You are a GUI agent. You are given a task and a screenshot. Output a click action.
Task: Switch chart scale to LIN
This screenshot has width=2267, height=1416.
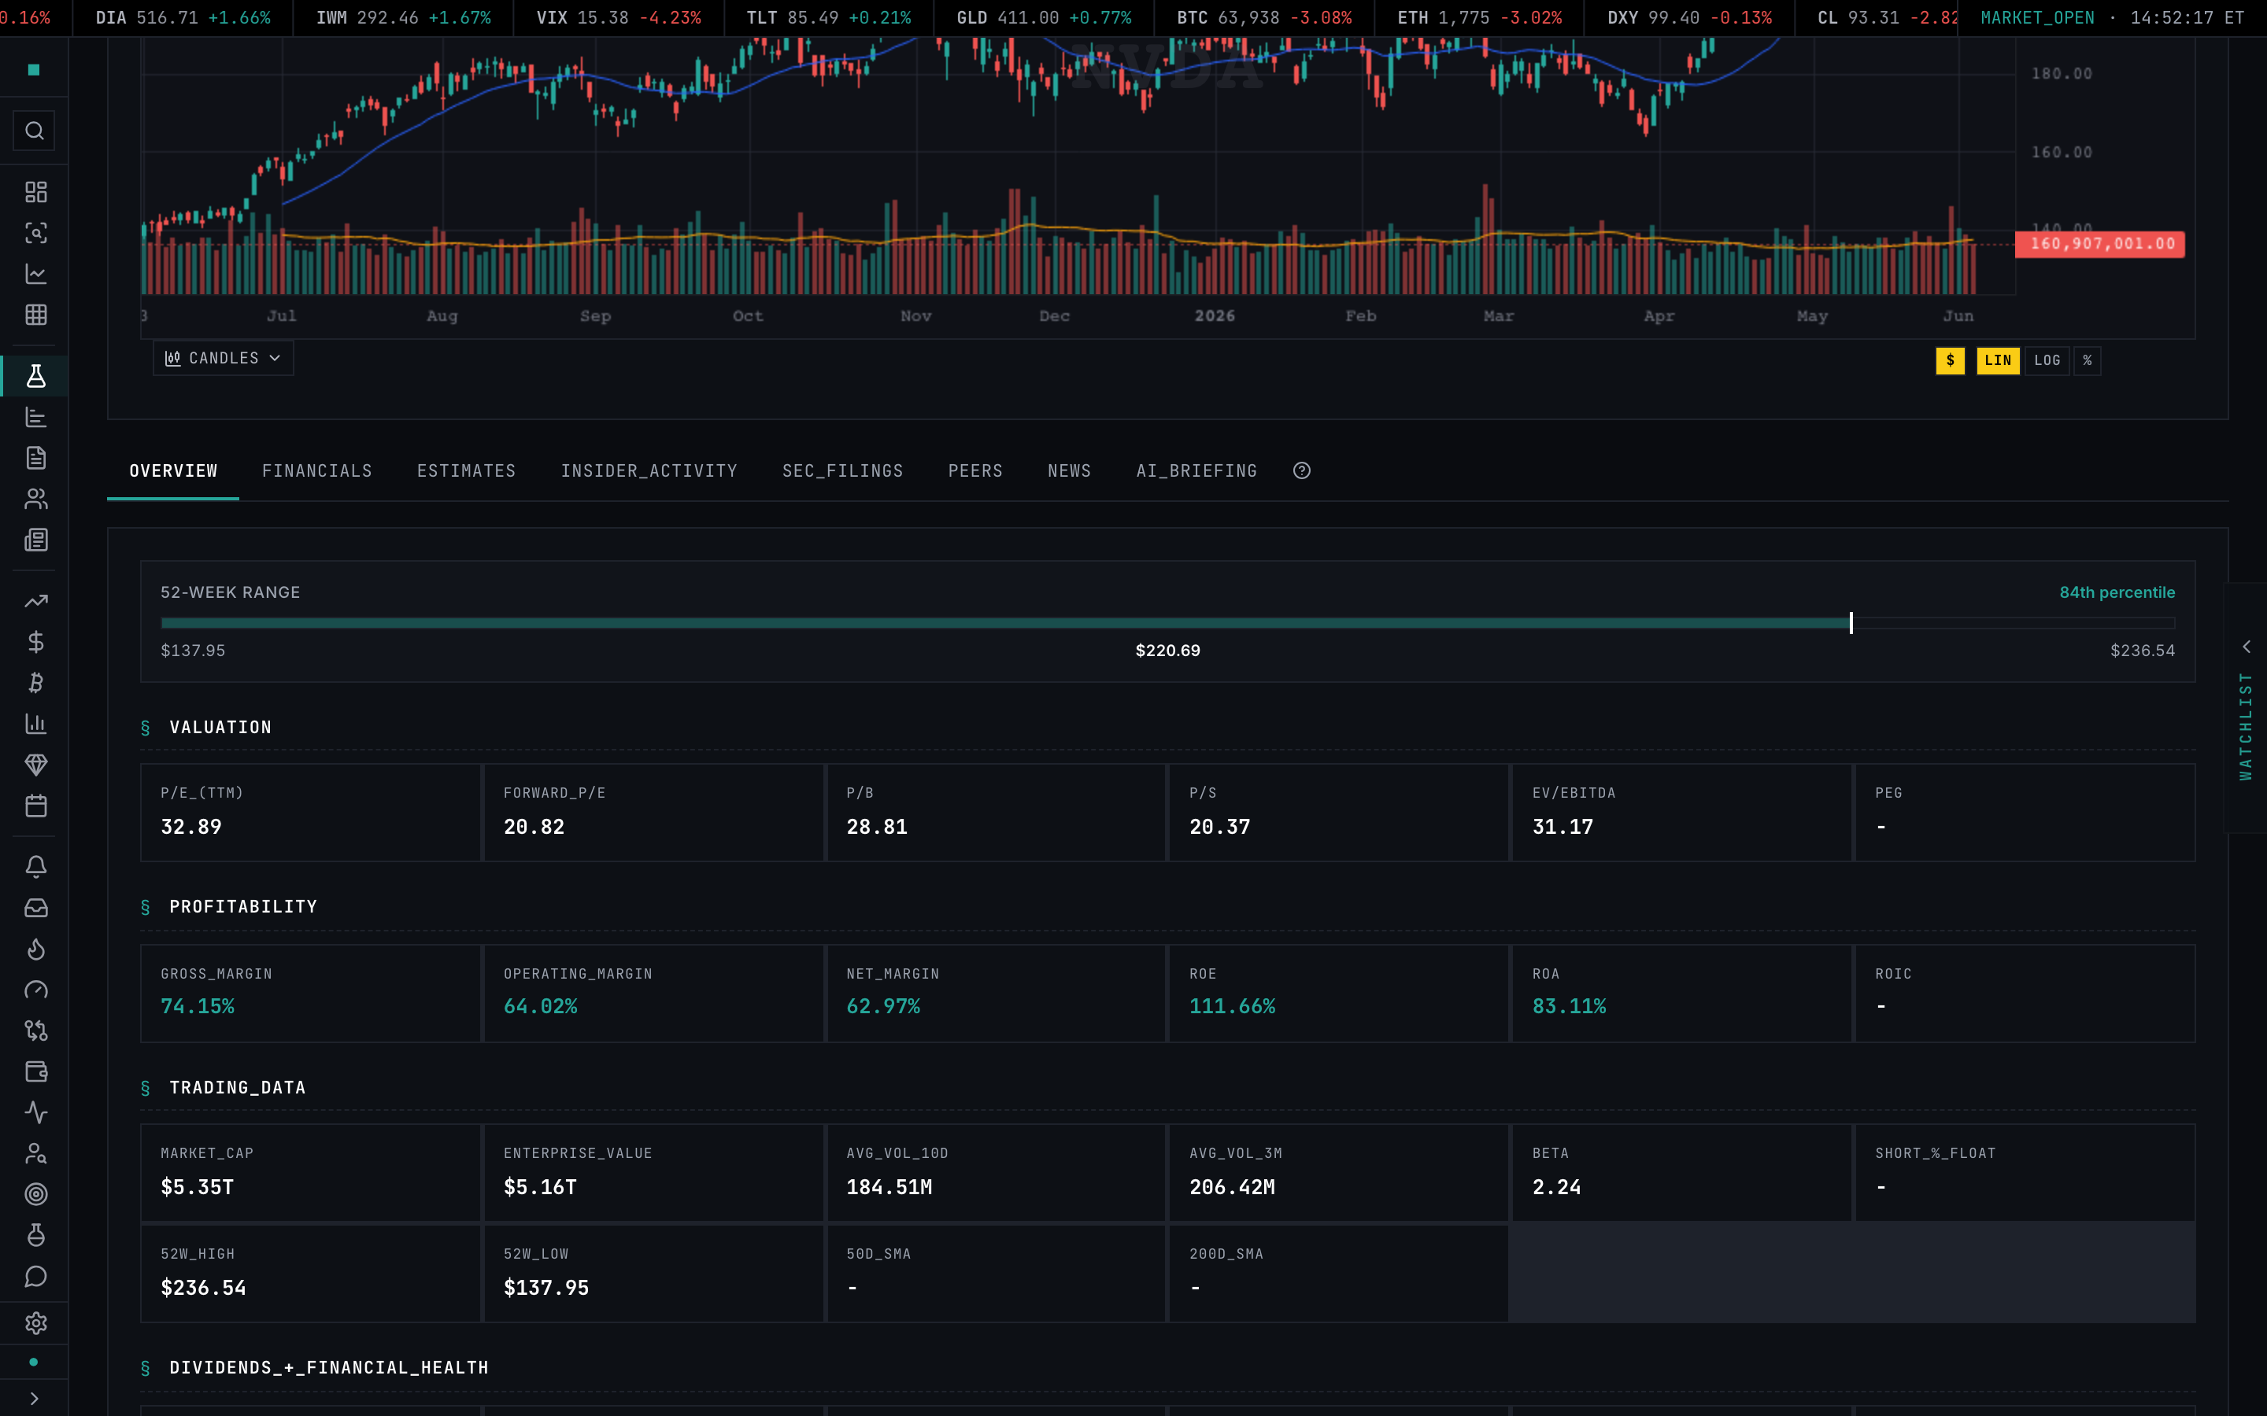point(1997,360)
